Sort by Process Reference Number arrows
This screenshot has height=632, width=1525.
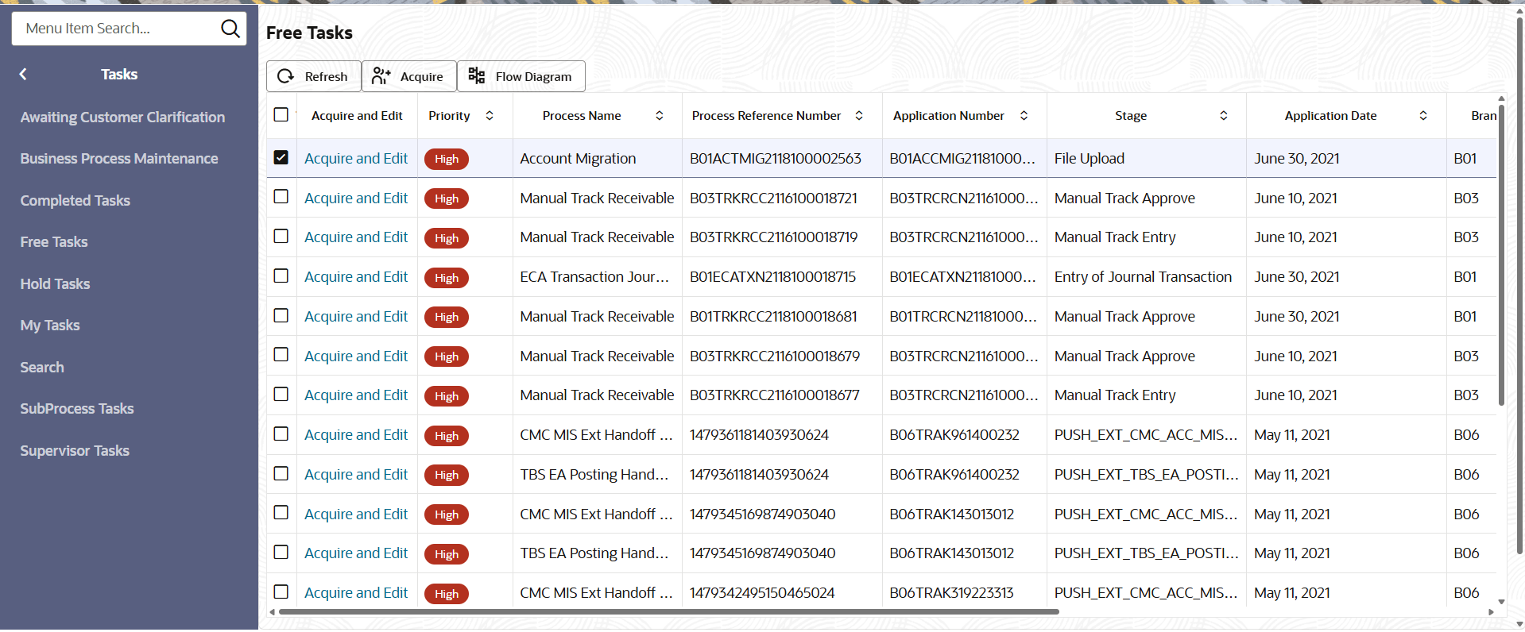coord(859,116)
